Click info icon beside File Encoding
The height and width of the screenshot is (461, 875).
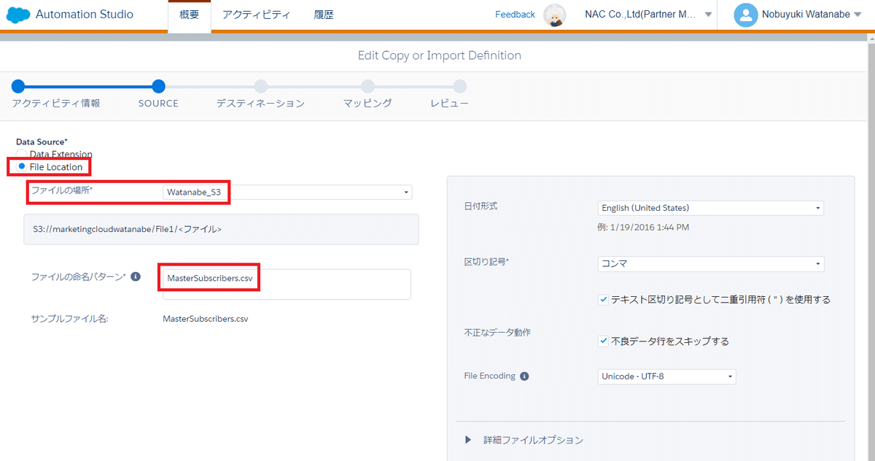(x=524, y=376)
